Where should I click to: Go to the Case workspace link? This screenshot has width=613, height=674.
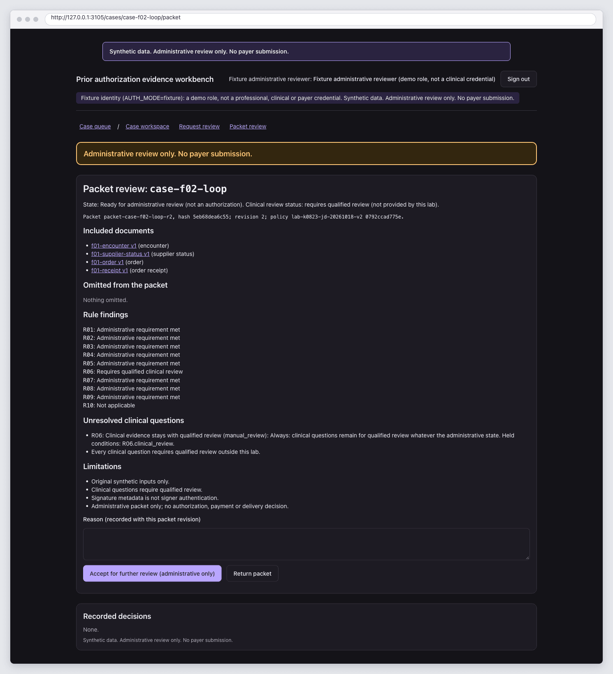(x=147, y=126)
